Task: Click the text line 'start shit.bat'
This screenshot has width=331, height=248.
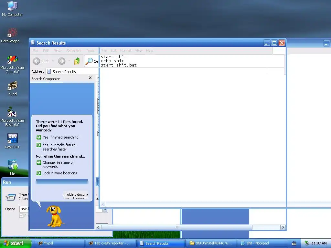Action: (x=119, y=65)
